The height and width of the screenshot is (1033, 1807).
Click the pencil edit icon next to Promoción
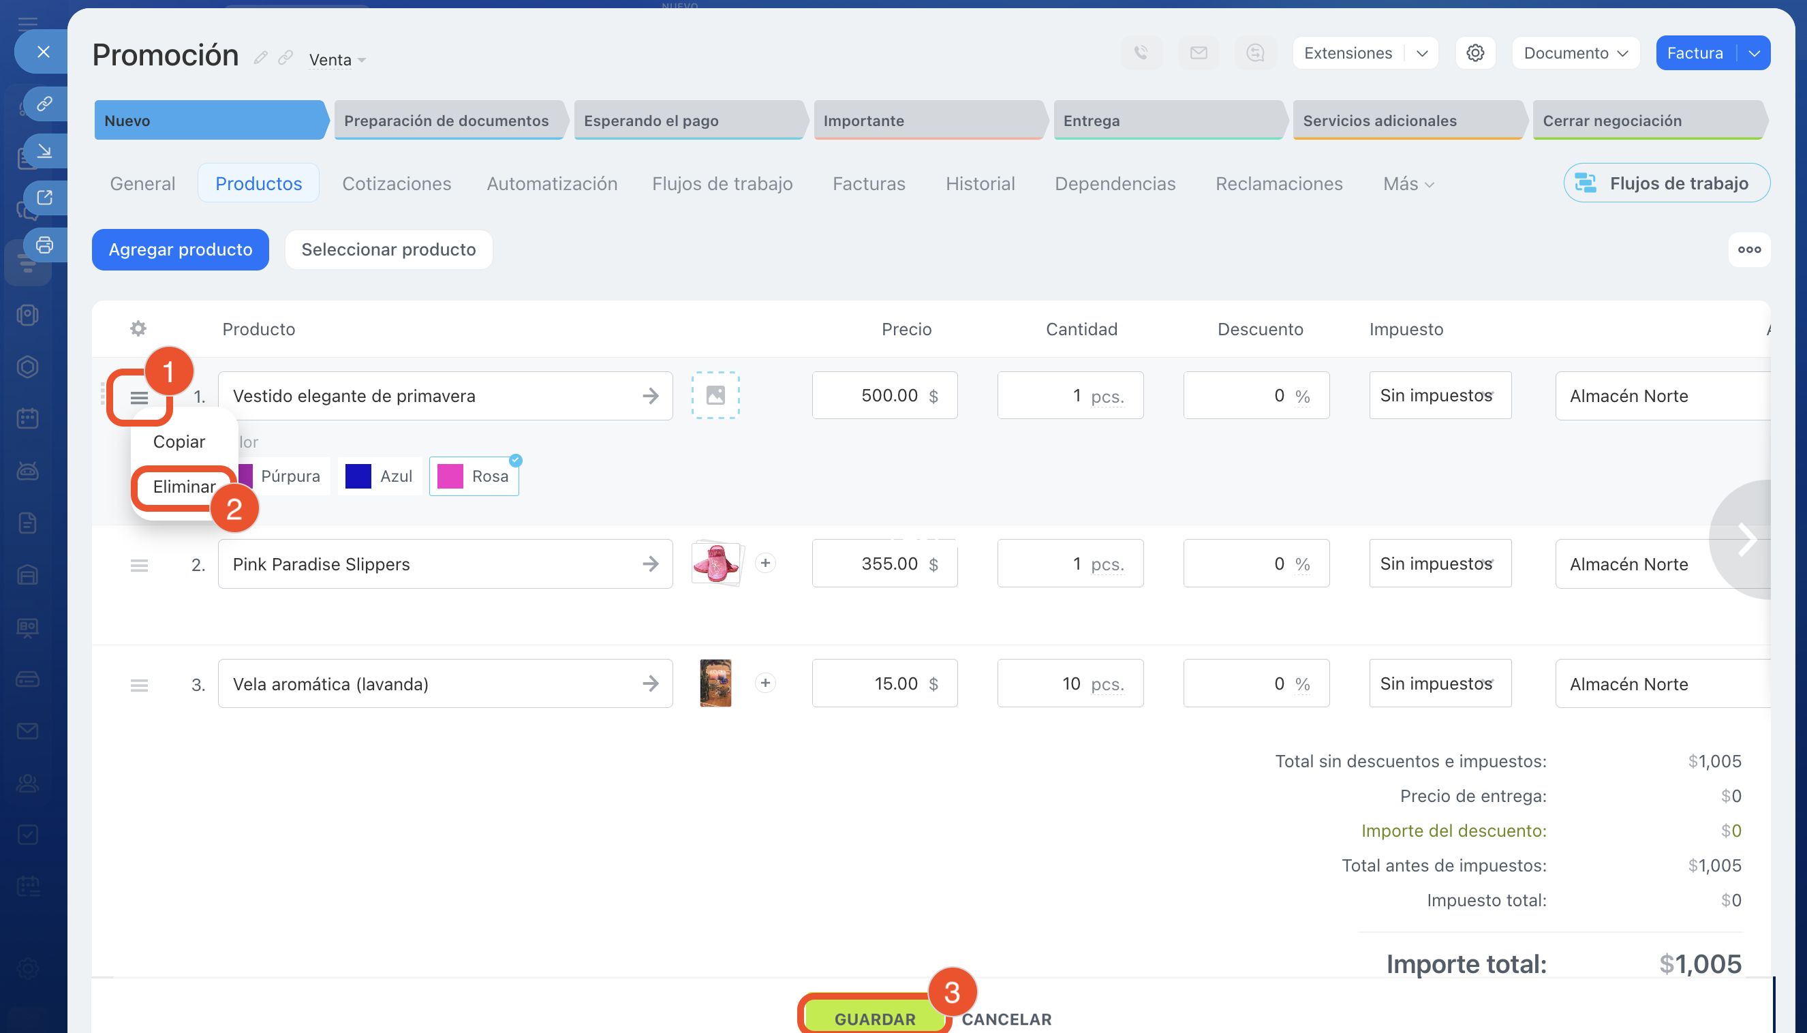(x=260, y=58)
